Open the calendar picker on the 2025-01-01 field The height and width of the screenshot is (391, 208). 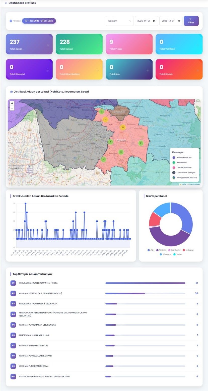[154, 21]
